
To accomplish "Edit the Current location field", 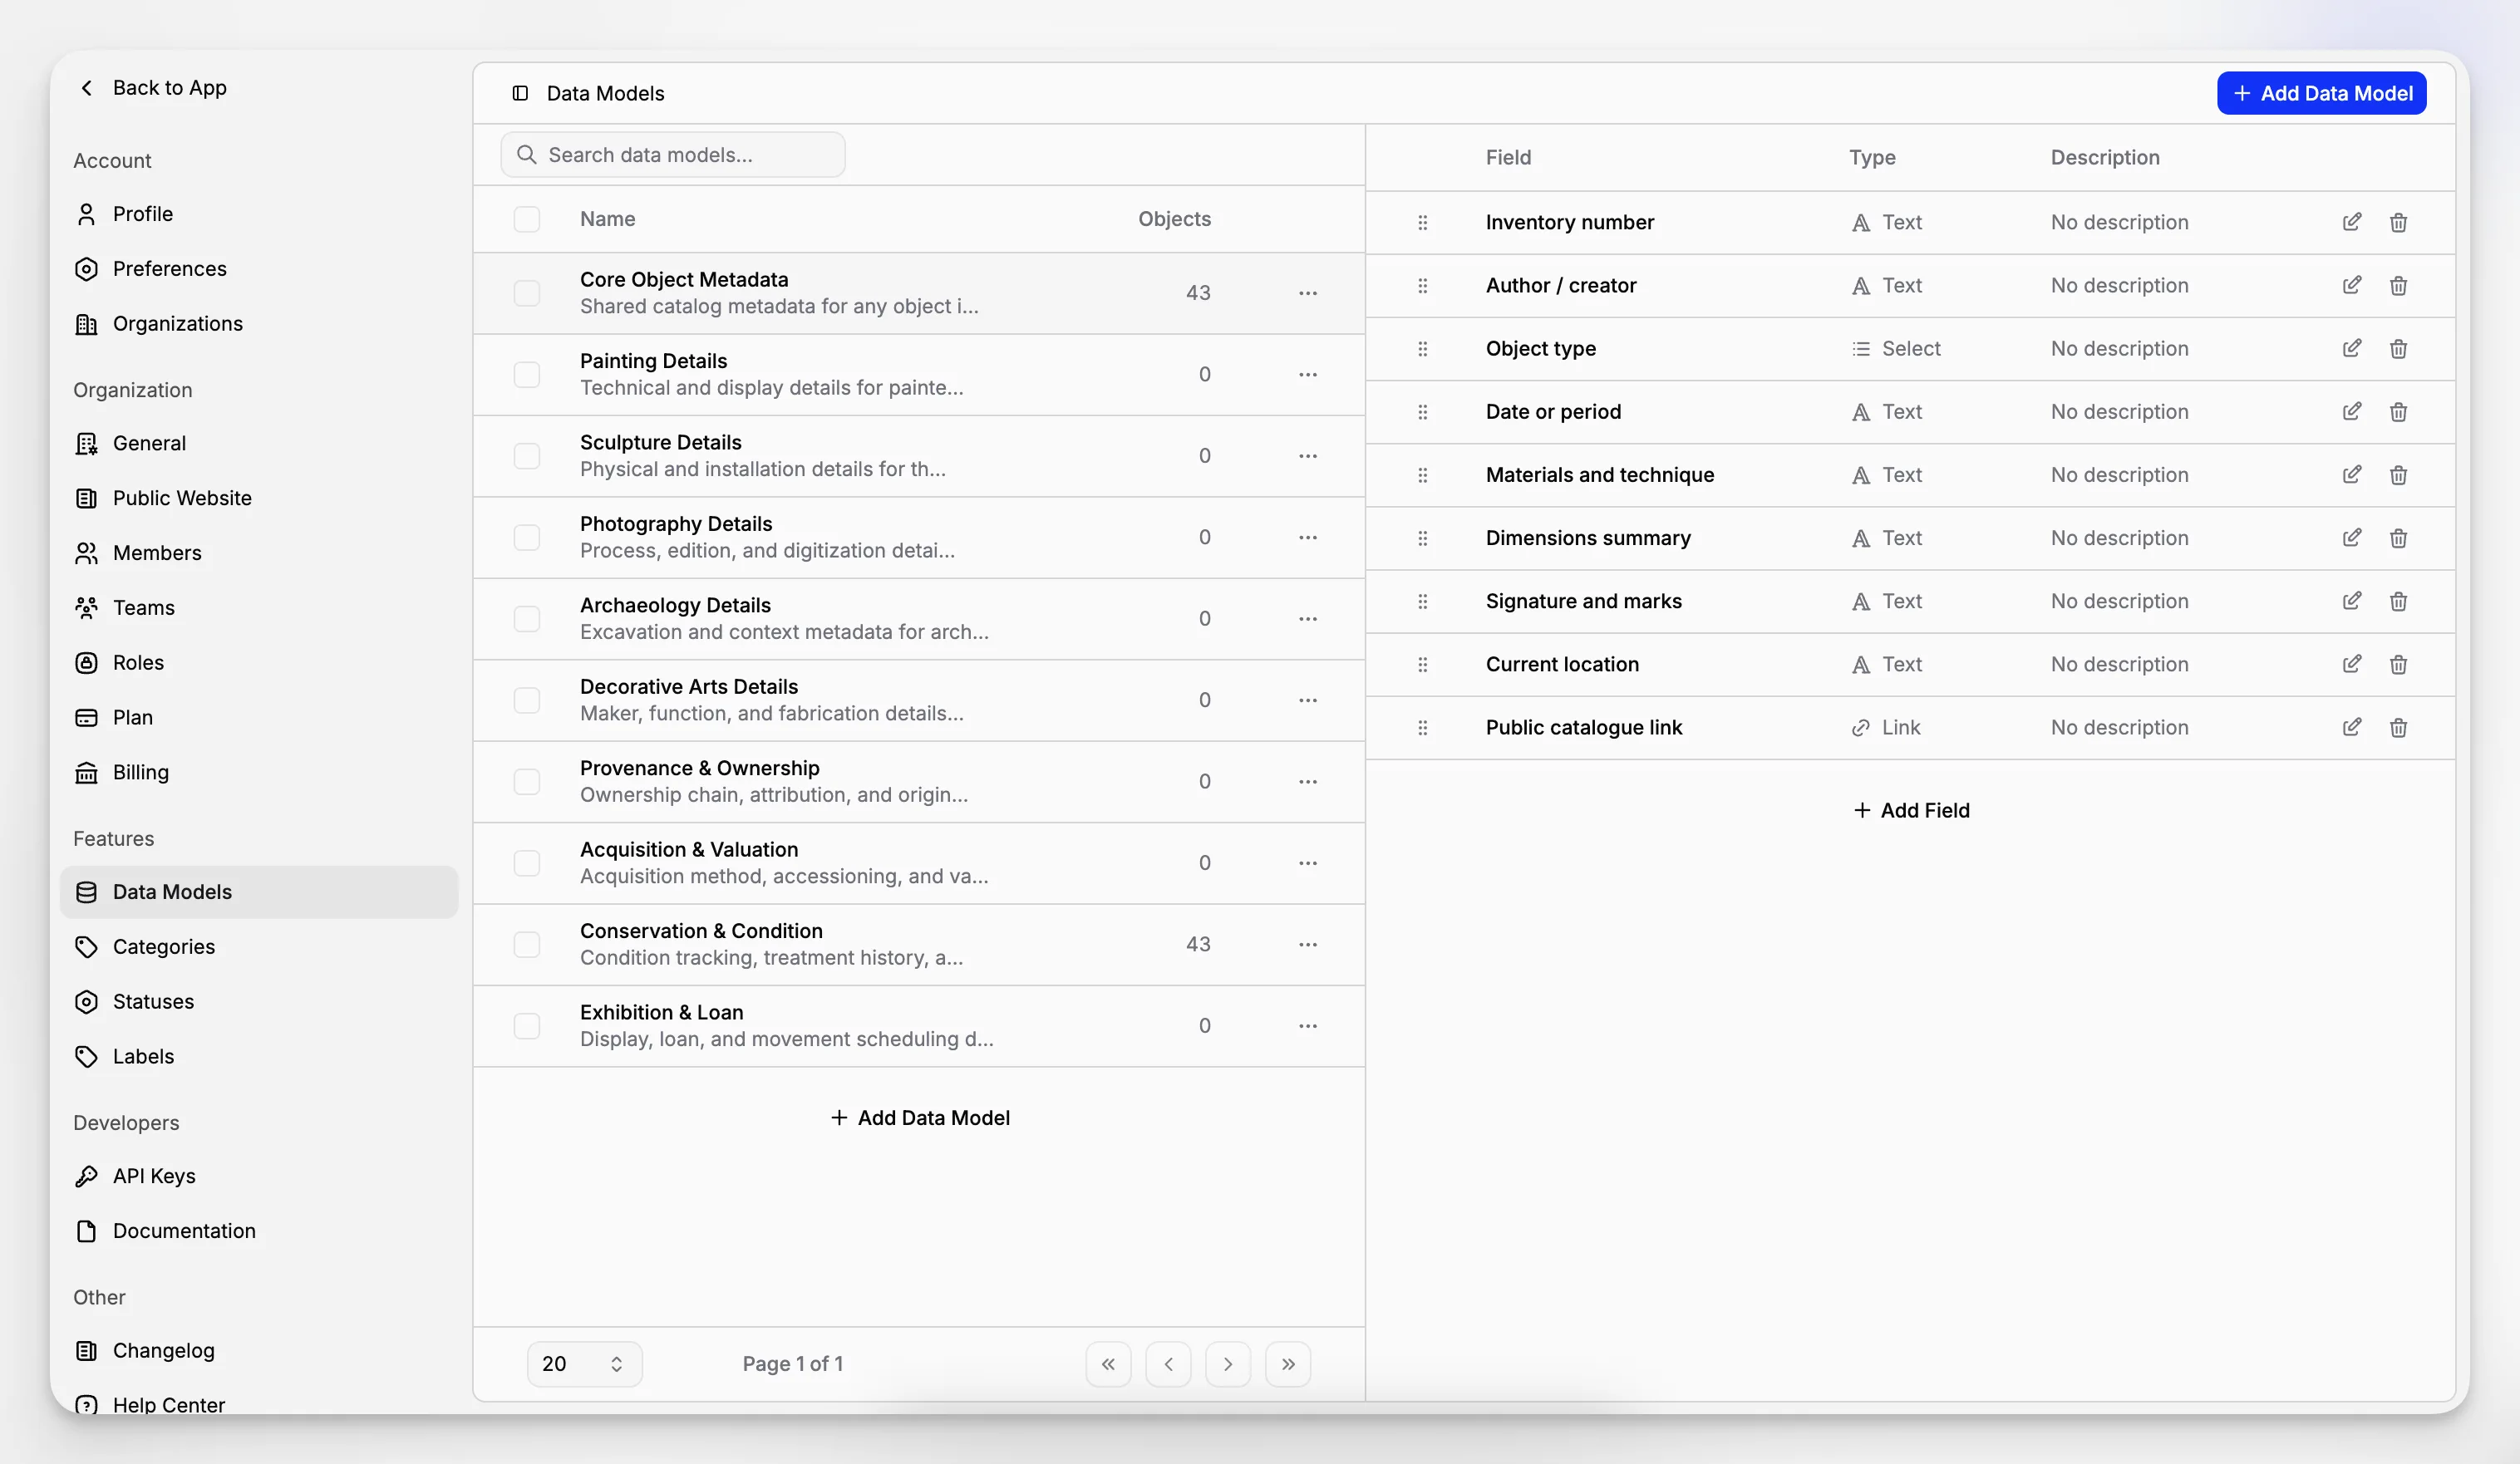I will (2352, 664).
